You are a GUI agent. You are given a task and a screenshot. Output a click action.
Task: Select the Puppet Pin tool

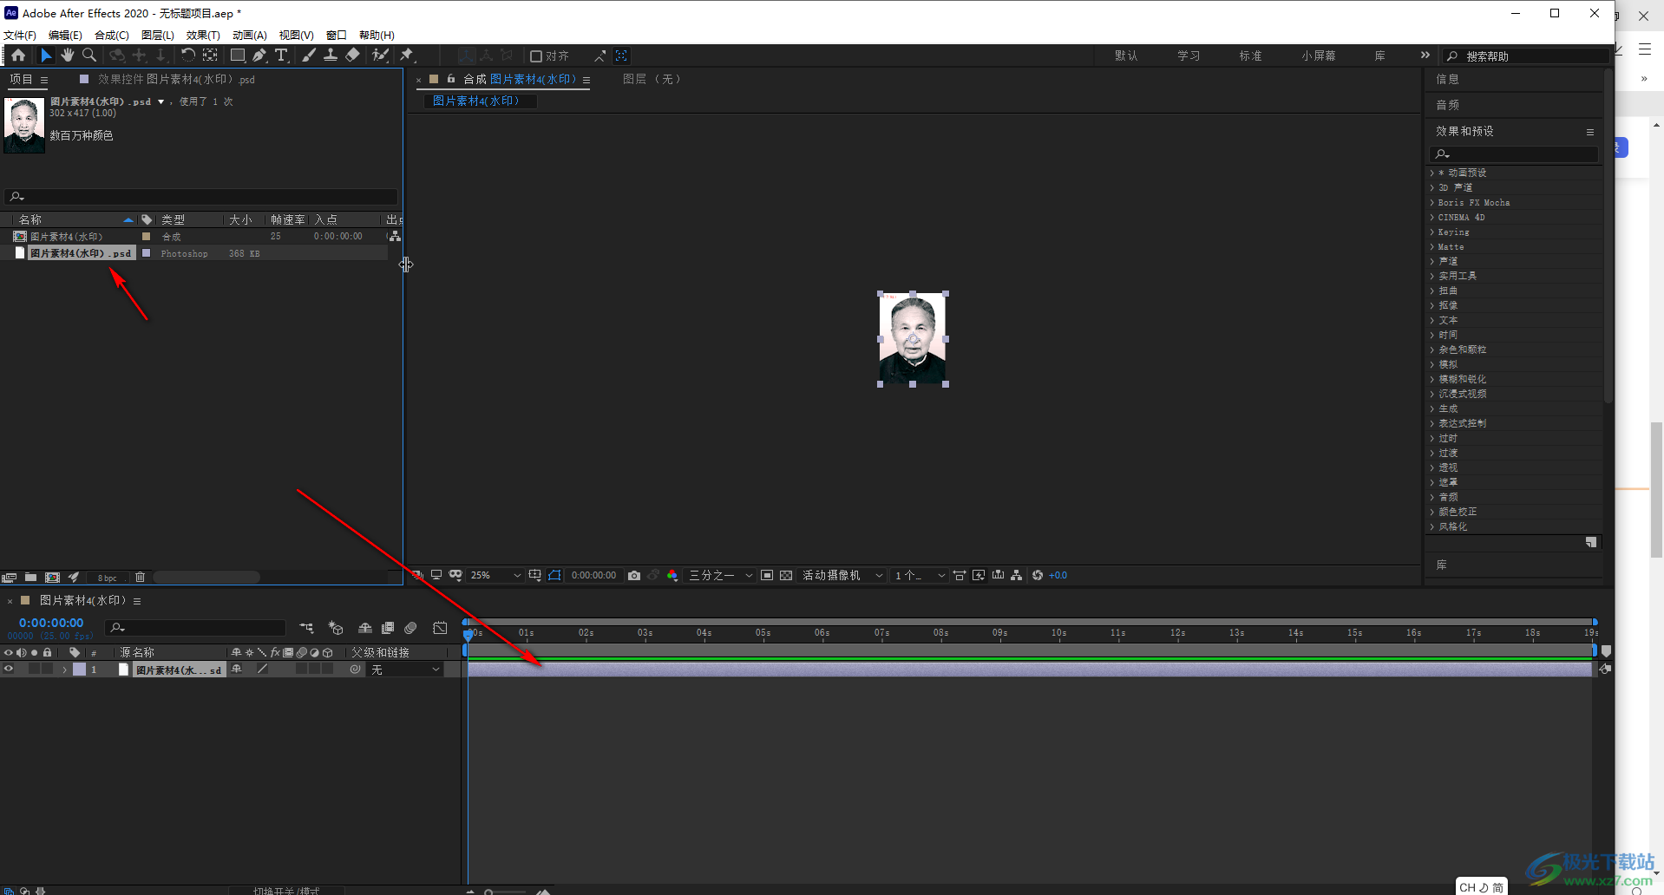406,56
